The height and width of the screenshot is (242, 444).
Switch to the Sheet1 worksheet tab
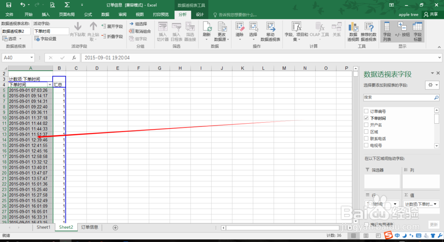click(x=44, y=227)
